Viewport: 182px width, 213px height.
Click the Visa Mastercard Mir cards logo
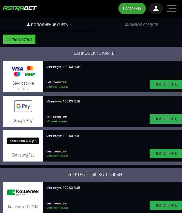click(23, 71)
